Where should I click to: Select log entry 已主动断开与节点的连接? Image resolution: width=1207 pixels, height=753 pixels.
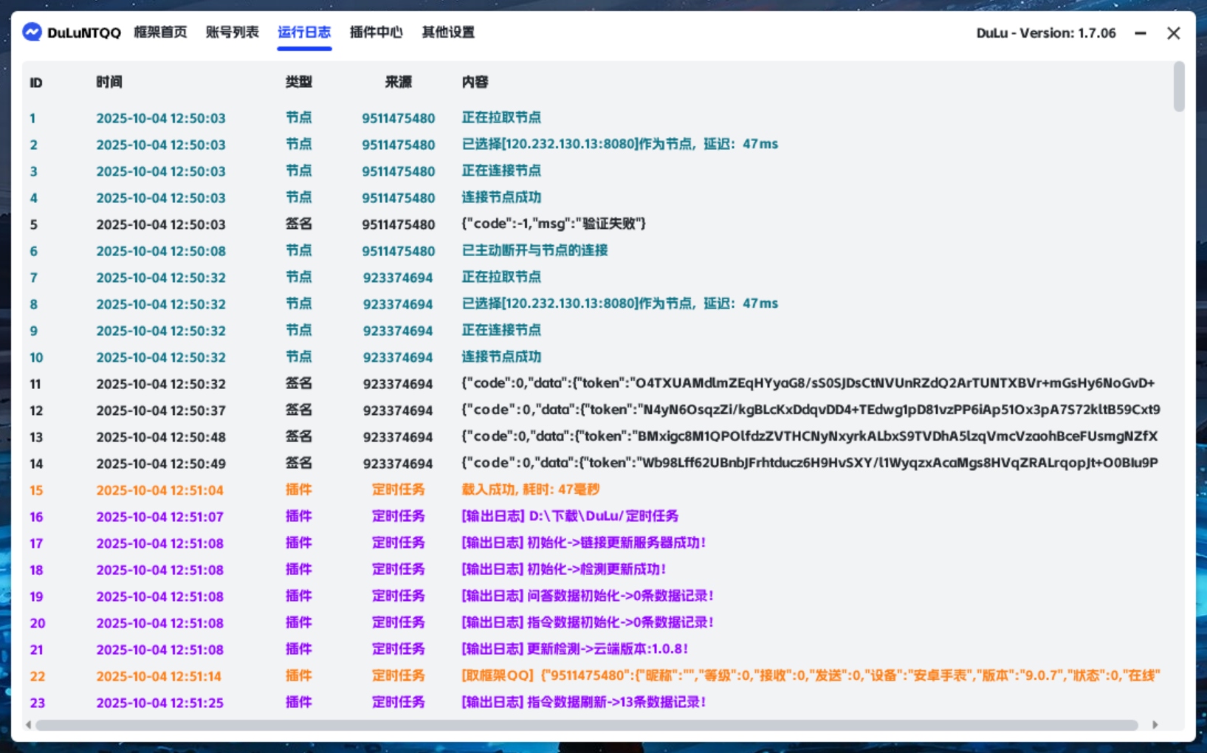click(534, 250)
